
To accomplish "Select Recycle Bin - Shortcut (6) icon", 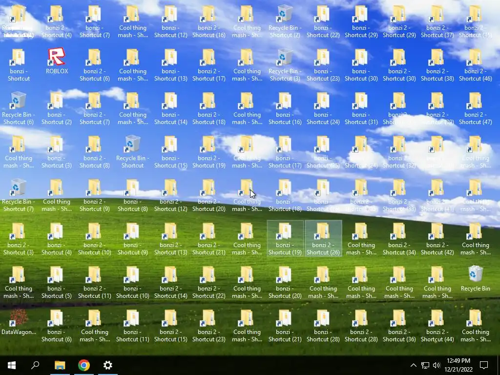I will (x=19, y=108).
